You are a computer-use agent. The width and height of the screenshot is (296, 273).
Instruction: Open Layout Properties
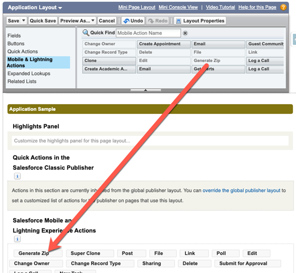click(x=200, y=21)
